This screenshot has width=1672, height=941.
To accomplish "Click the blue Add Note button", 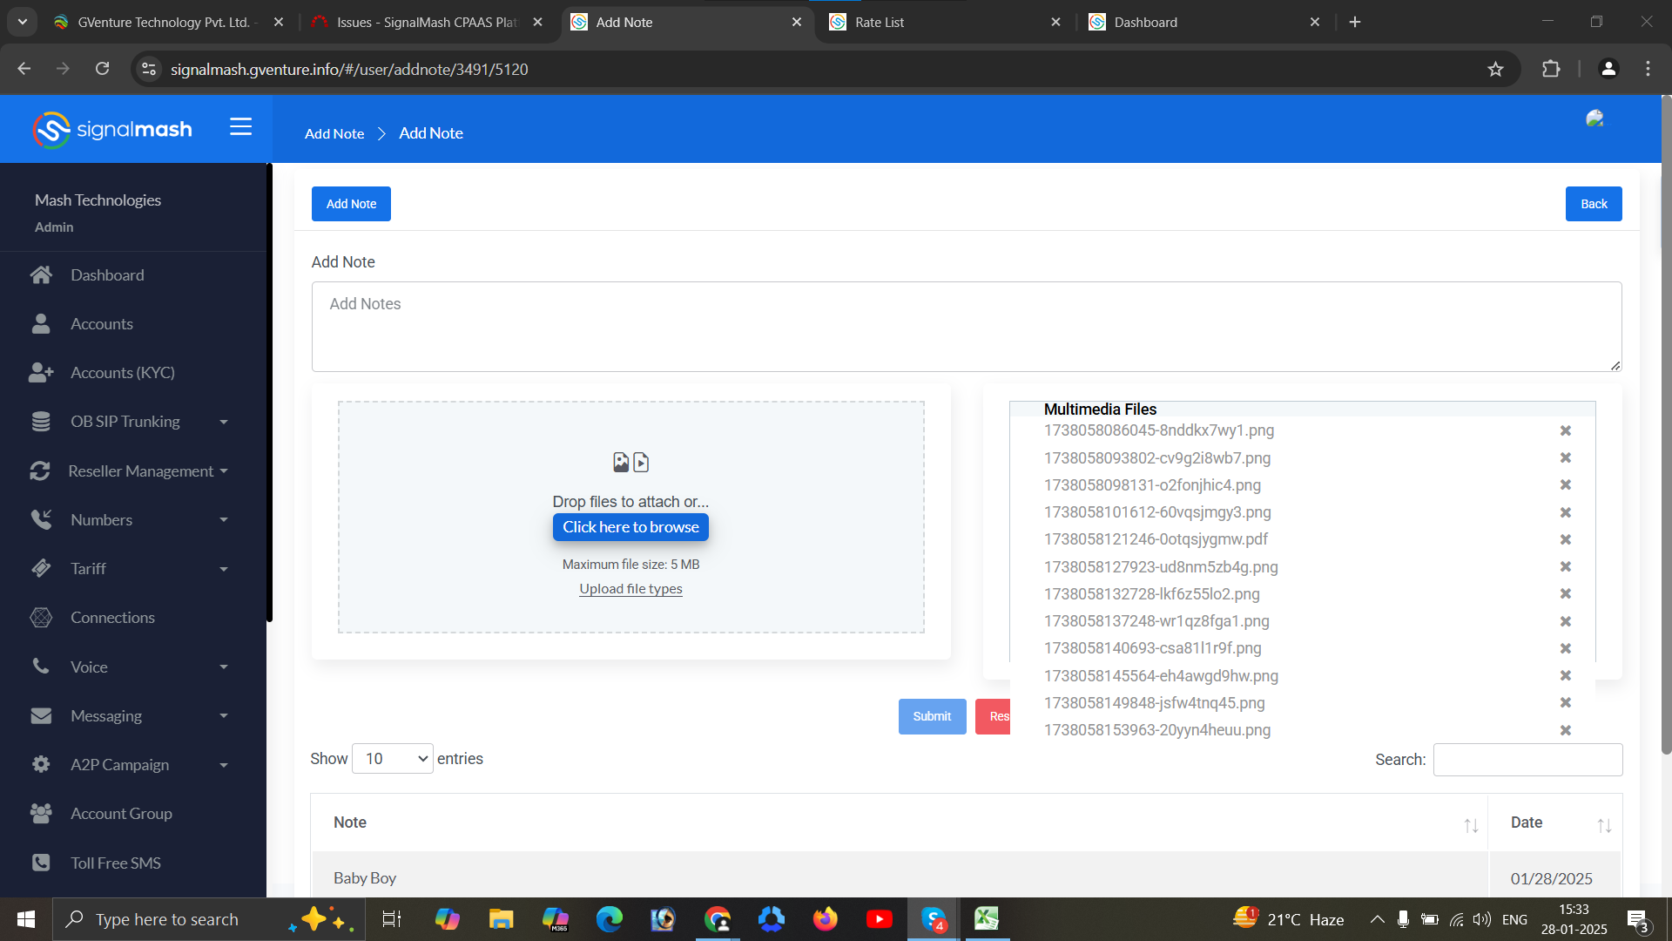I will pos(351,204).
